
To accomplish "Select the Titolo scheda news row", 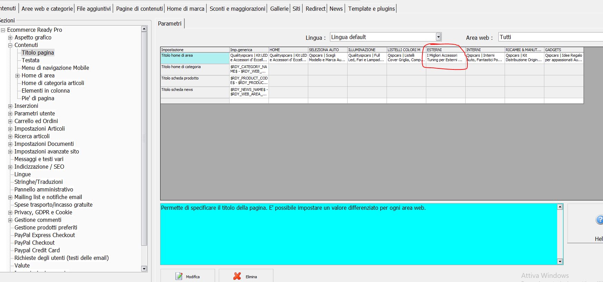I will pos(195,92).
